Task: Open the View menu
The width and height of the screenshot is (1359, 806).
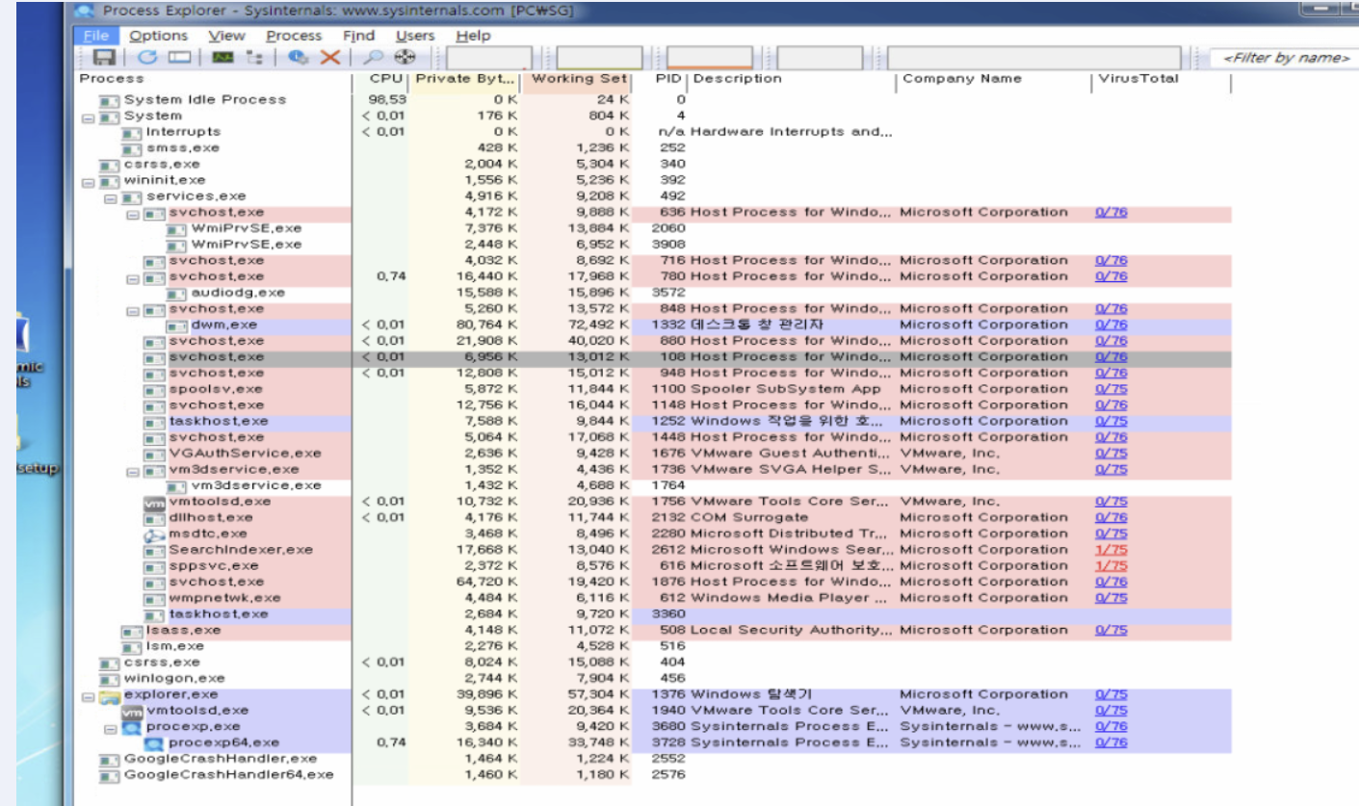Action: click(x=226, y=36)
